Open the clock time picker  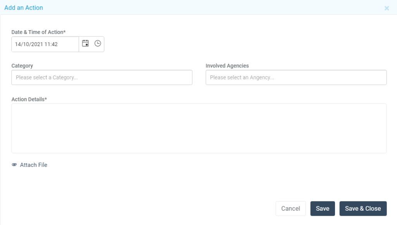click(x=97, y=43)
